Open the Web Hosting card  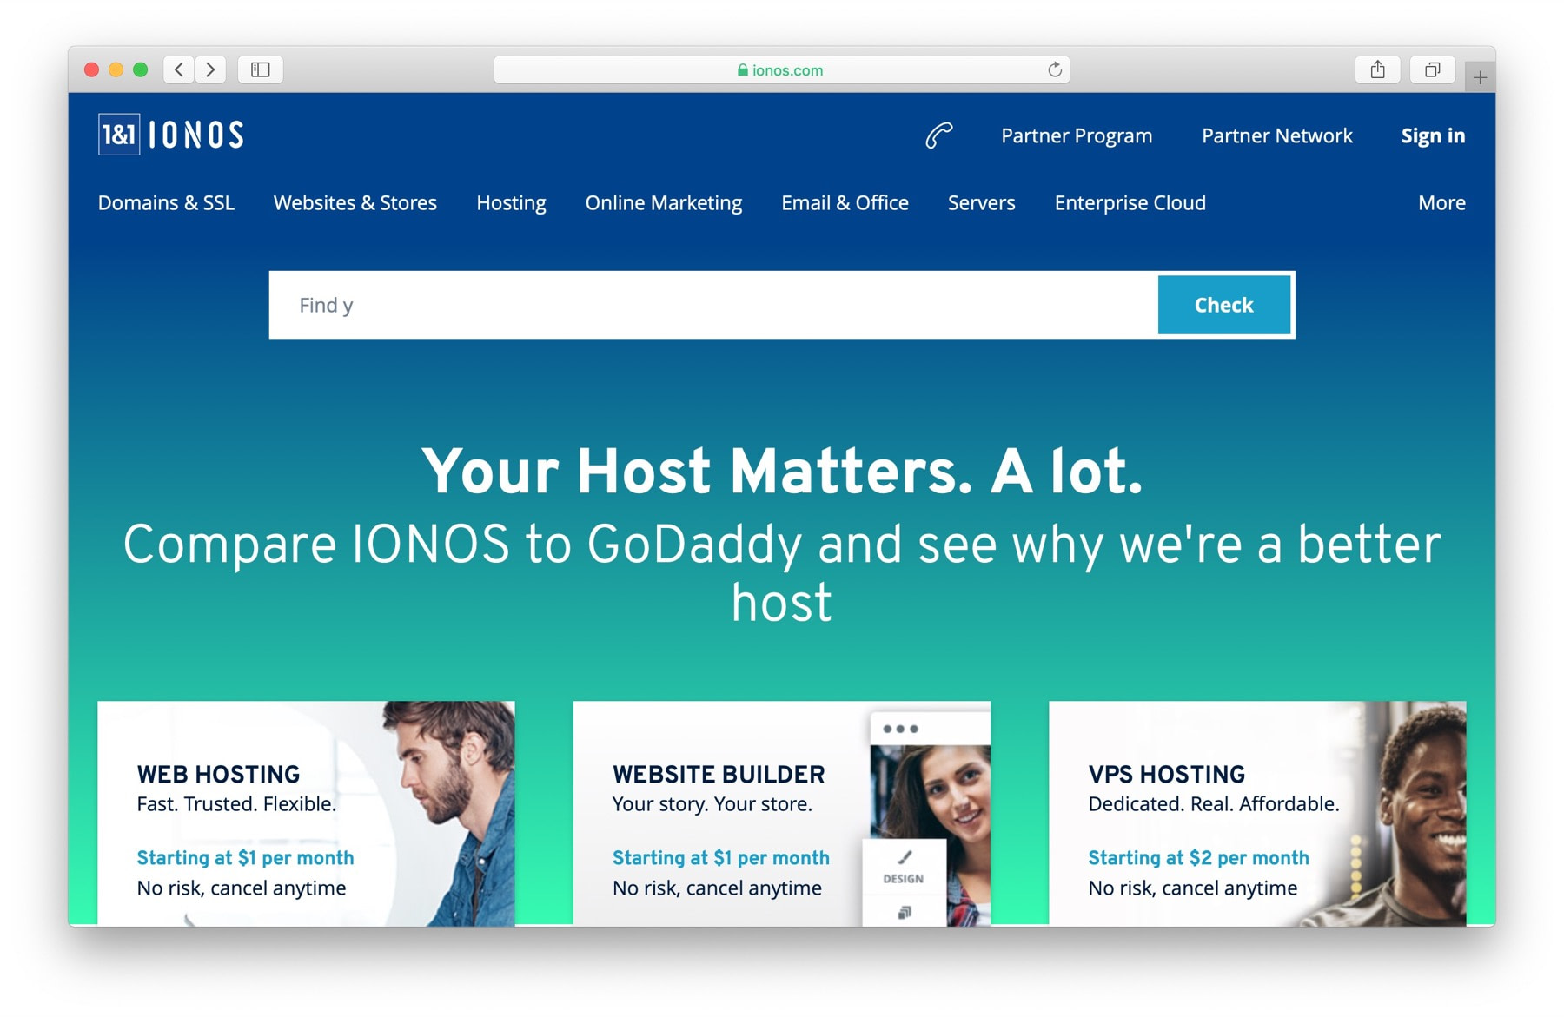coord(306,813)
